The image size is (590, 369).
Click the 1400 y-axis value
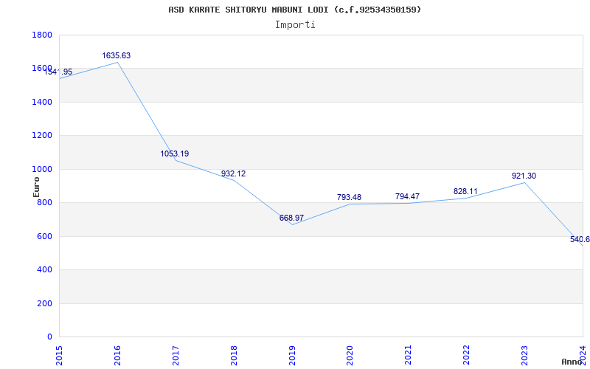pyautogui.click(x=42, y=102)
